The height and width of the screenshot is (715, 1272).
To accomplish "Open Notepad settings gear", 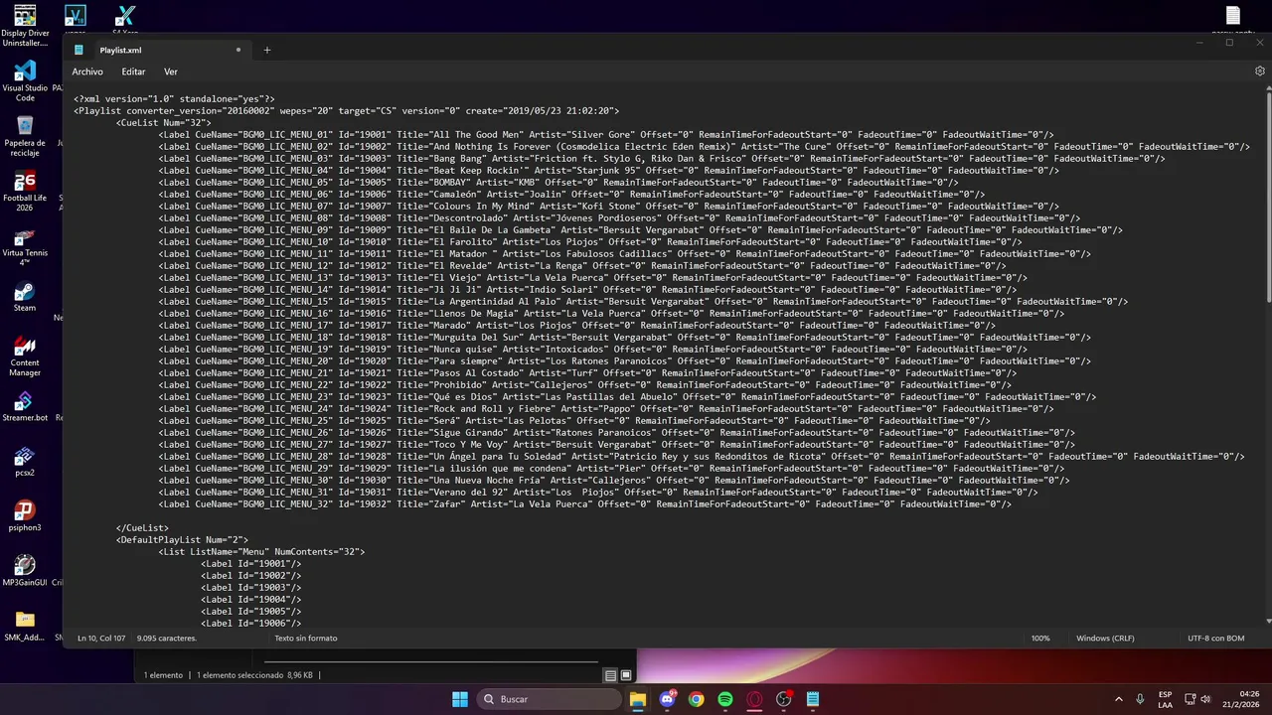I will pos(1260,71).
